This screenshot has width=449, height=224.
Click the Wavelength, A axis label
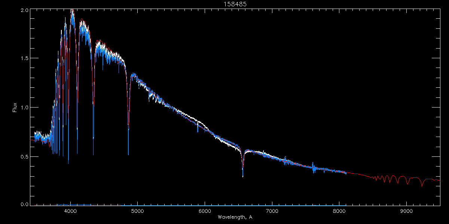coord(235,217)
